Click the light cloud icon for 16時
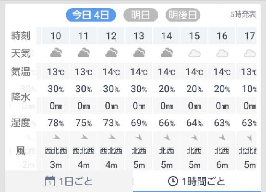This screenshot has height=192, width=266. pyautogui.click(x=222, y=53)
